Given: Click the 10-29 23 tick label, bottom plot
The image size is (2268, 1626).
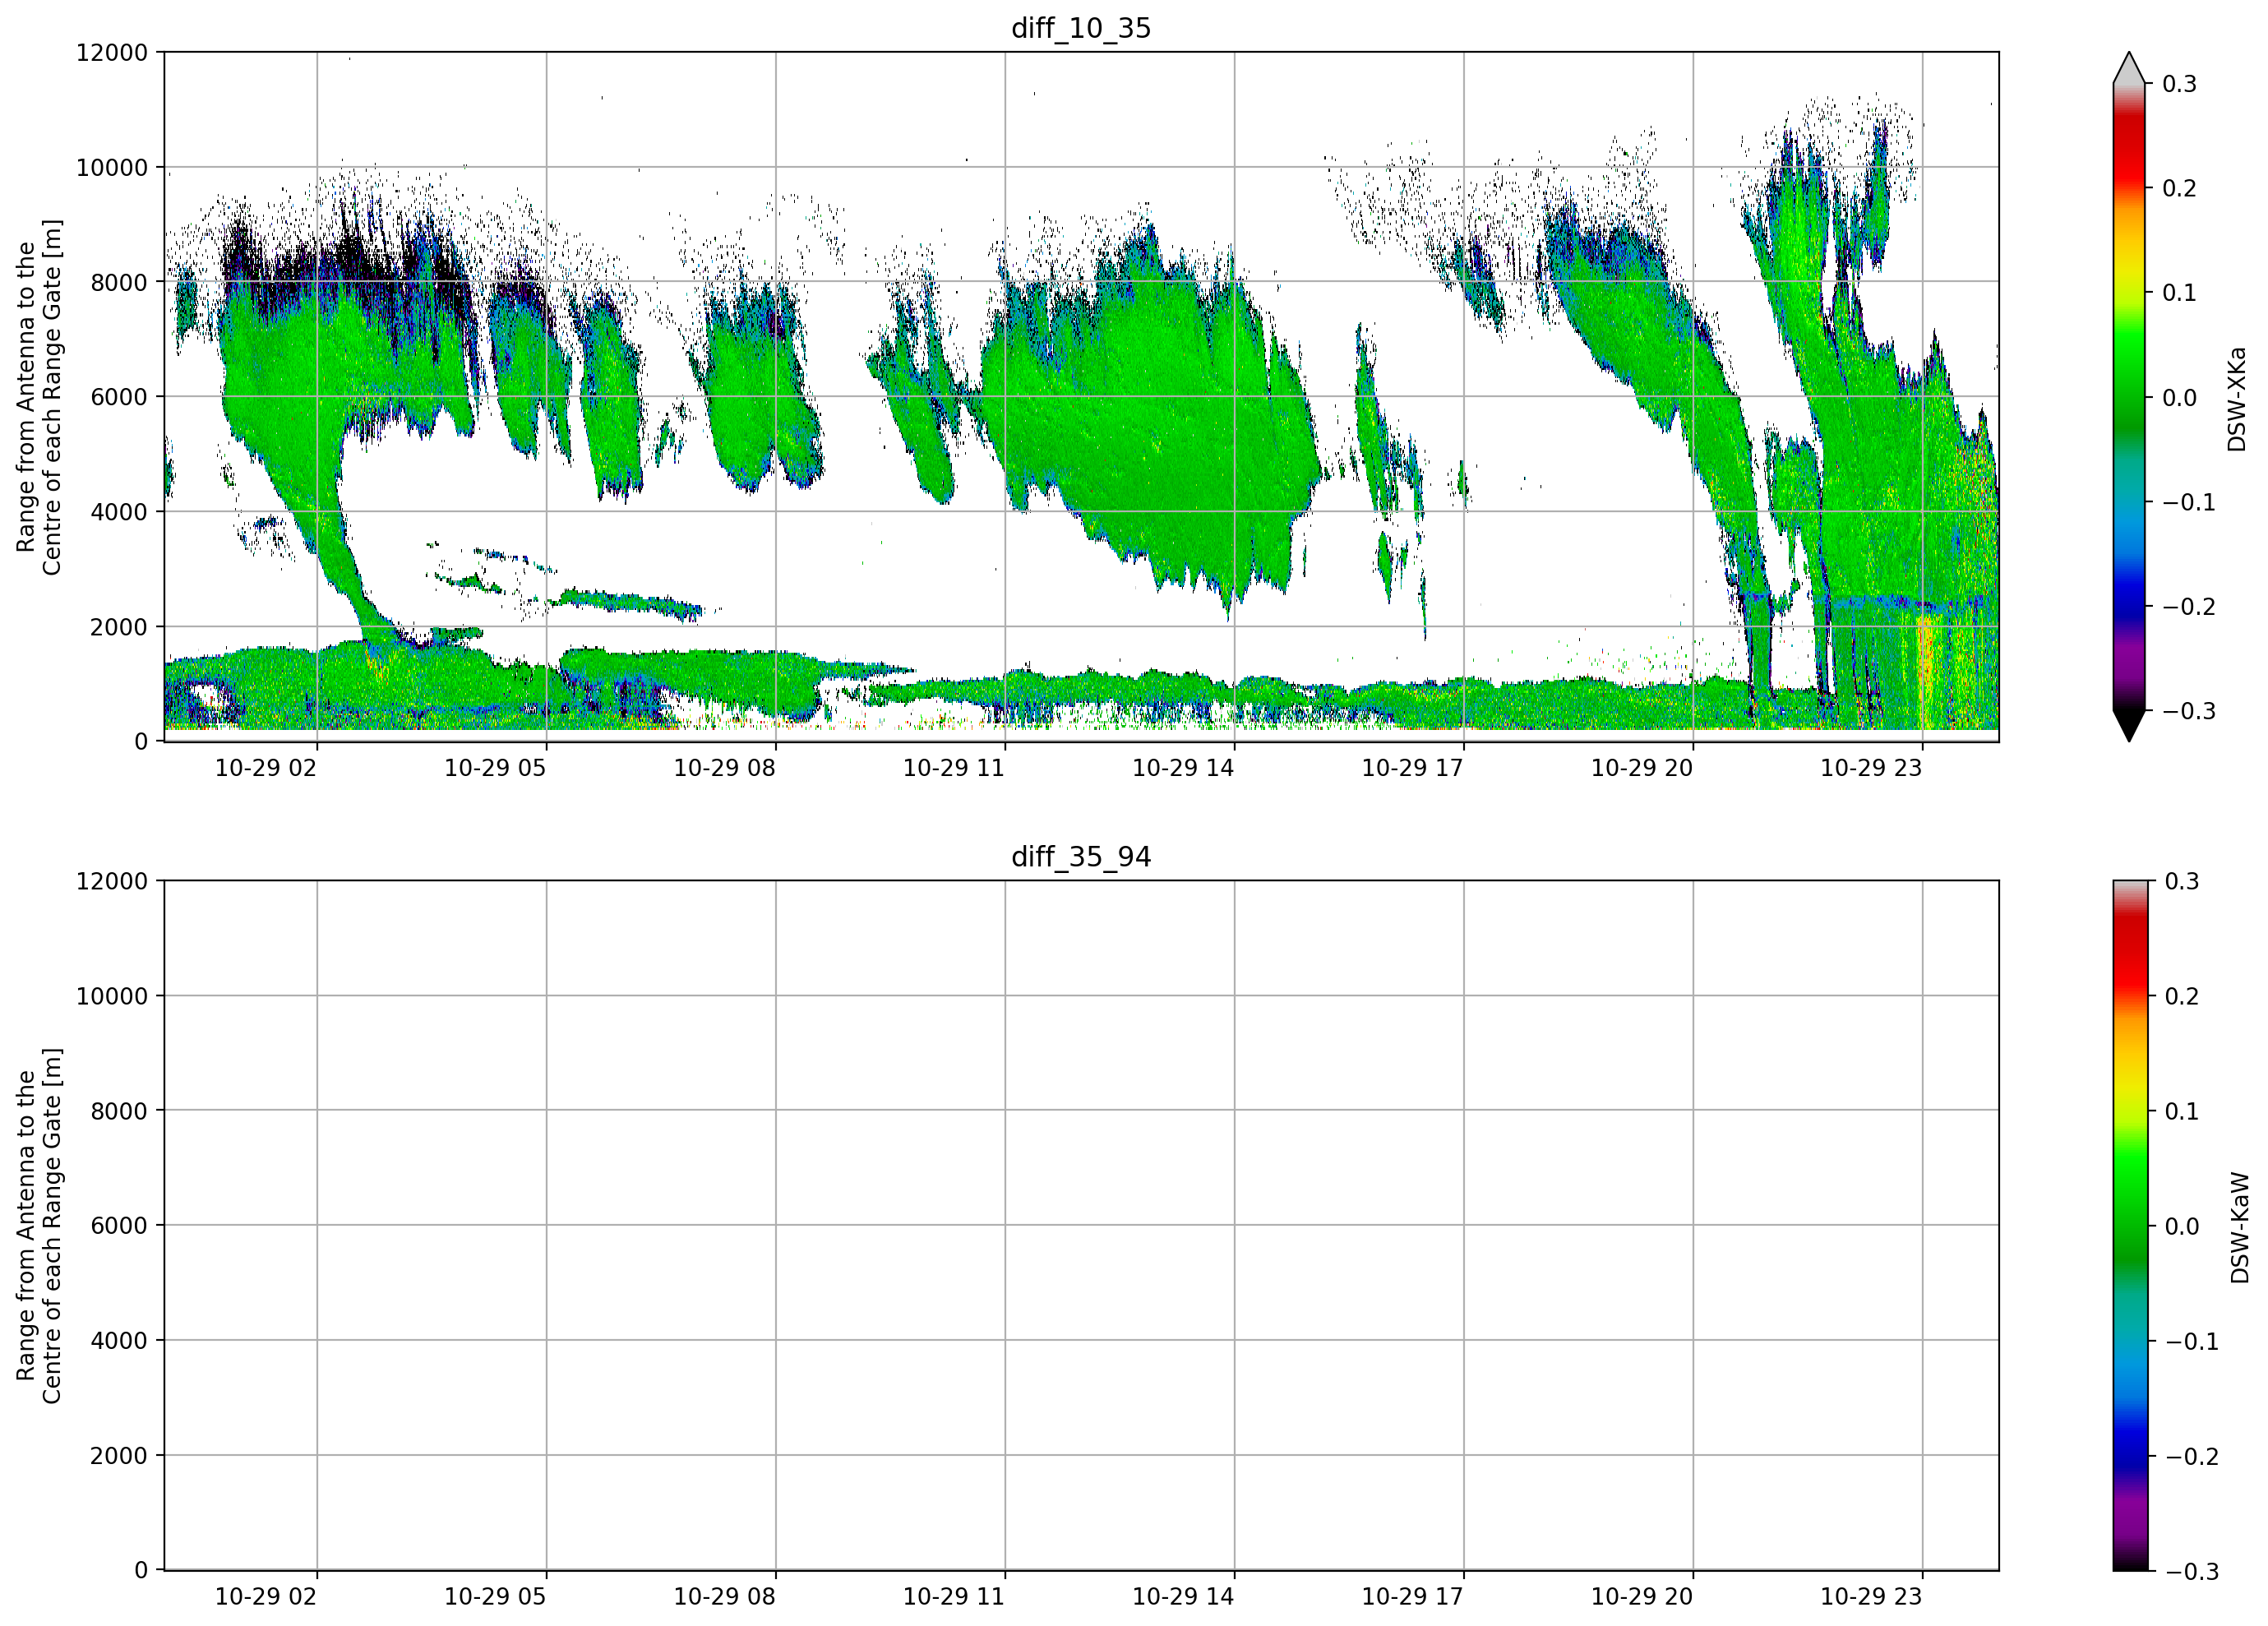Looking at the screenshot, I should point(1871,1597).
